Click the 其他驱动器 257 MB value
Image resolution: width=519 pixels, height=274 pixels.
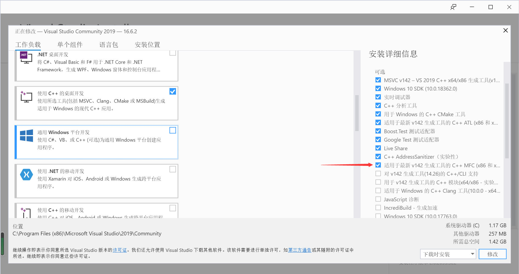(x=497, y=234)
